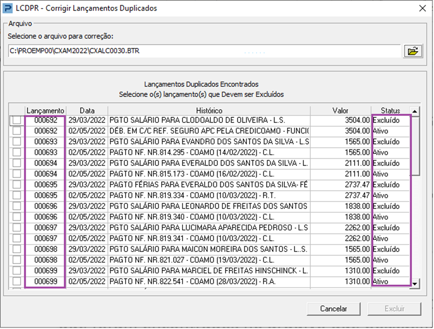This screenshot has width=434, height=329.
Task: Click the Status column header
Action: 390,111
